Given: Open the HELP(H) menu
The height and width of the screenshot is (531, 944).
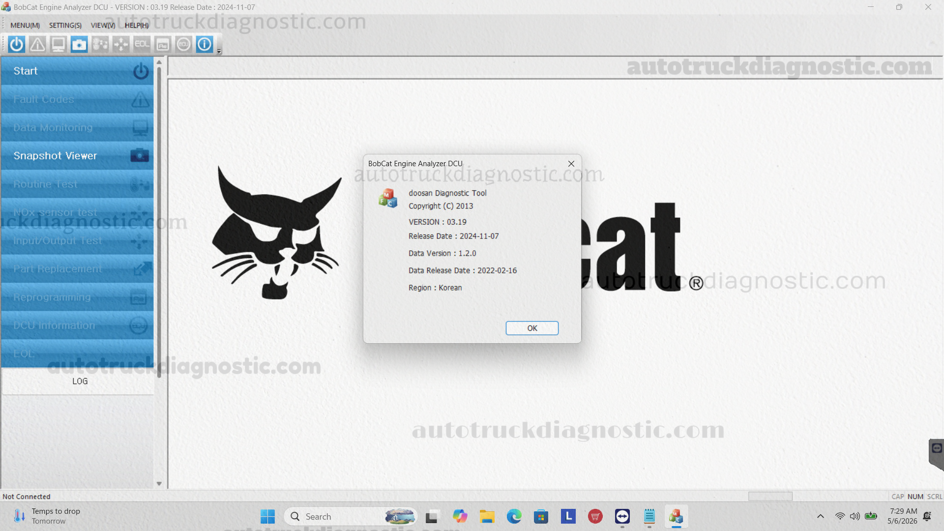Looking at the screenshot, I should (x=137, y=25).
